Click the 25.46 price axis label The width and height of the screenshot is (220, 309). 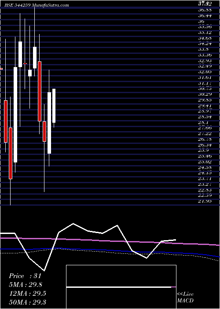click(x=205, y=156)
